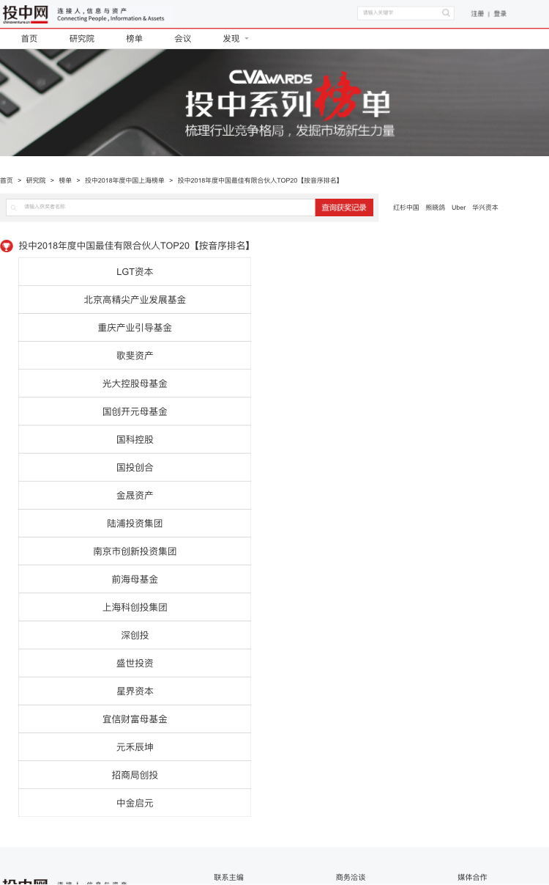
Task: Select the 星界资本 row
Action: [135, 690]
